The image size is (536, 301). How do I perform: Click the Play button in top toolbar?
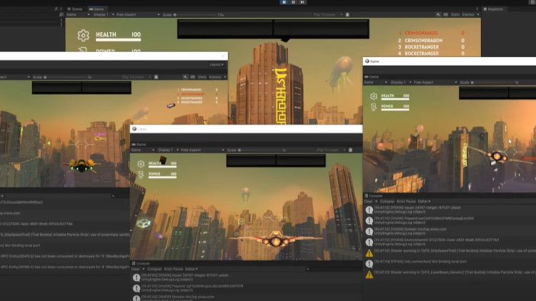point(284,3)
